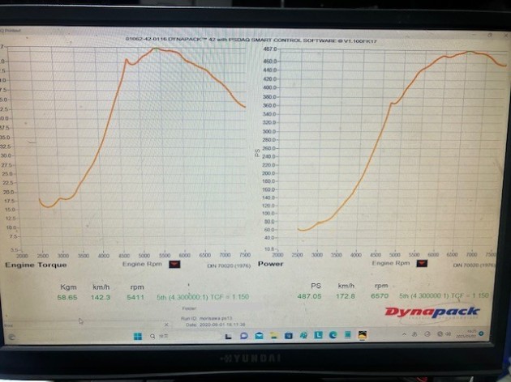This screenshot has width=511, height=382.
Task: Click the Engine Torque chart title
Action: [36, 265]
